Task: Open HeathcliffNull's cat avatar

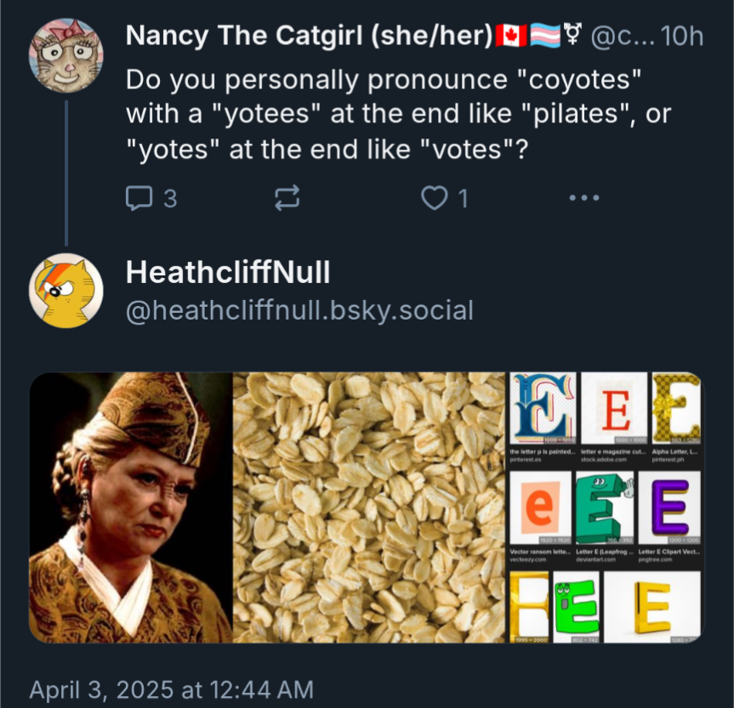Action: 65,291
